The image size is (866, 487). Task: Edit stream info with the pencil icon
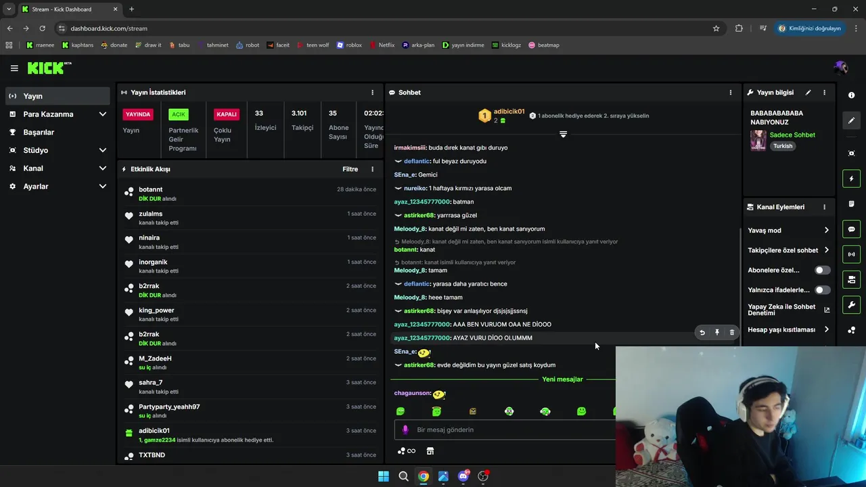coord(808,93)
